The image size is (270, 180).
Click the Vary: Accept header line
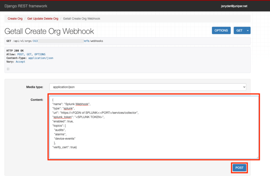click(x=16, y=62)
